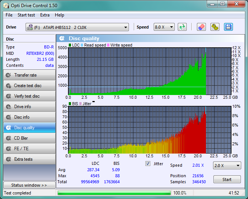Click the BIS legend swatch

[x=70, y=104]
